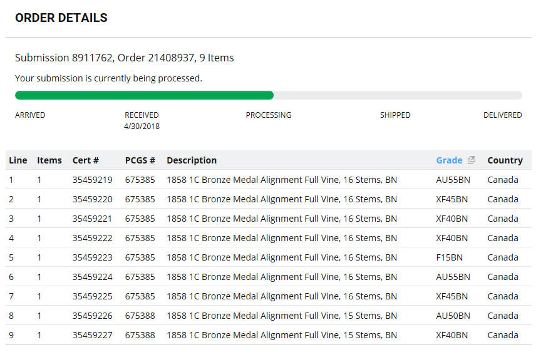Select cert number 35459219
536x357 pixels.
tap(92, 180)
